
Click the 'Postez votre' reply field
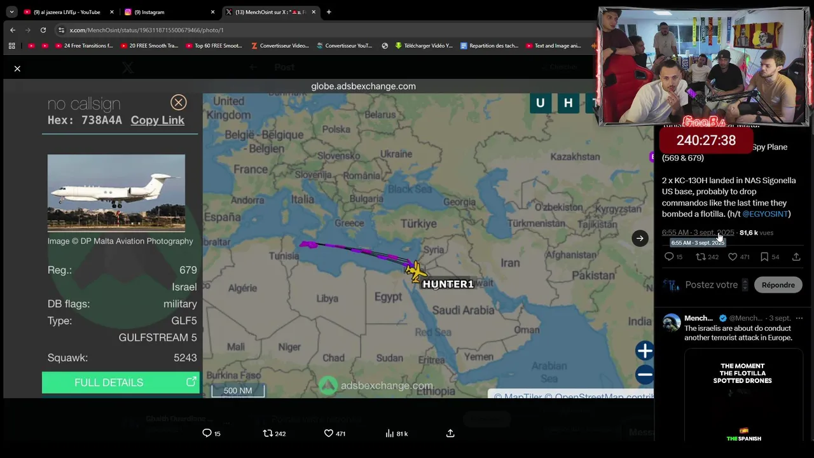(711, 285)
